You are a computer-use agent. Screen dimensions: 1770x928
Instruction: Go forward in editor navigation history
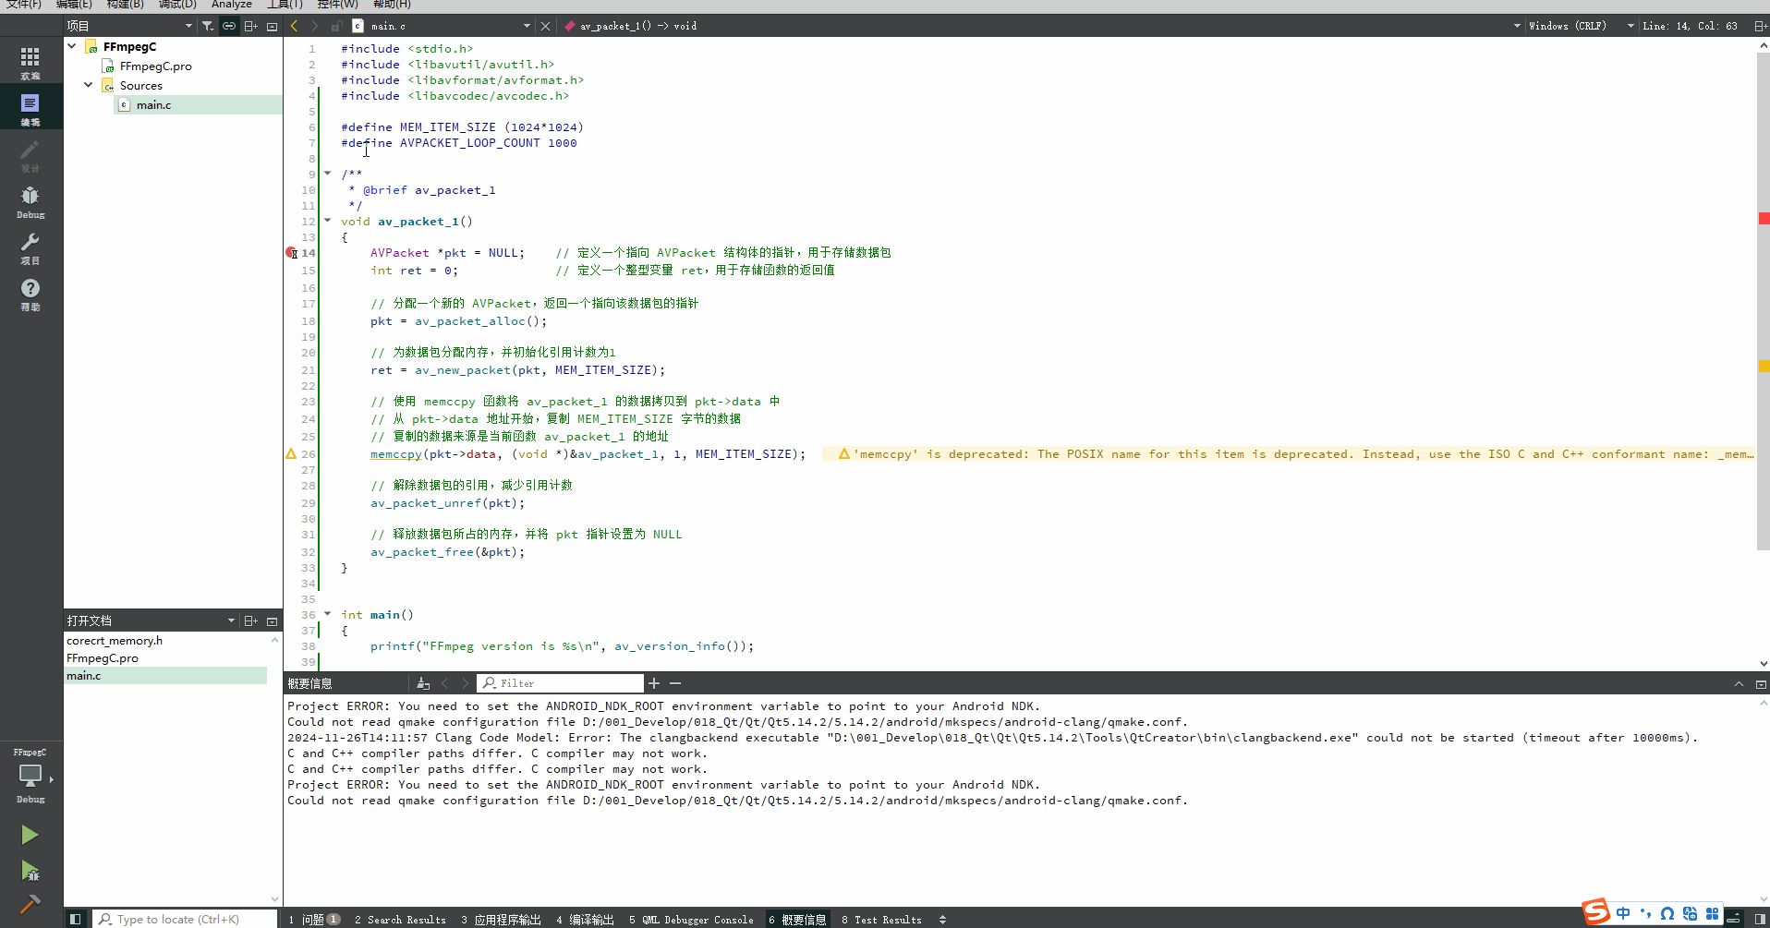click(x=314, y=26)
